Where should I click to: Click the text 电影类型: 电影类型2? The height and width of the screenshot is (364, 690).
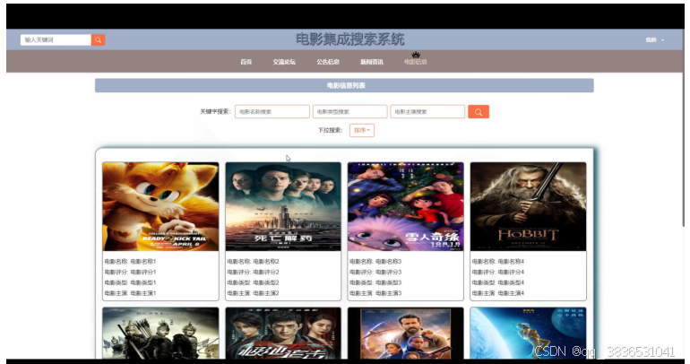[253, 282]
